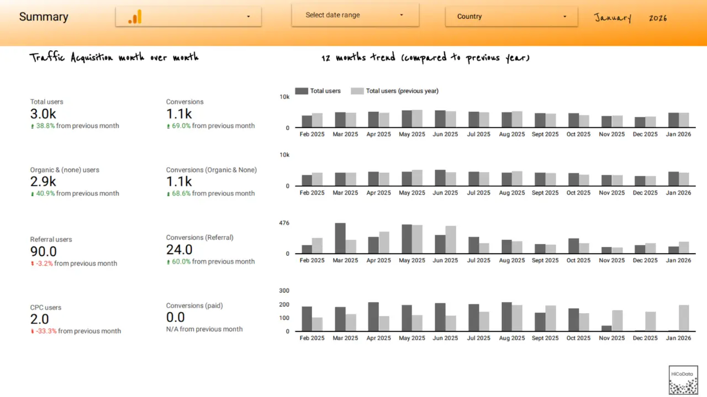Toggle the Total users legend swatch

coord(301,91)
